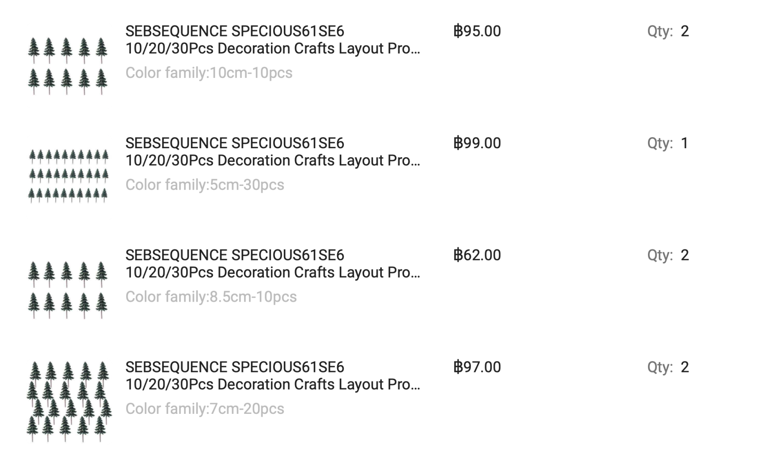Screen dimensions: 772x458
Task: Click the ฿99.00 price
Action: pos(477,143)
